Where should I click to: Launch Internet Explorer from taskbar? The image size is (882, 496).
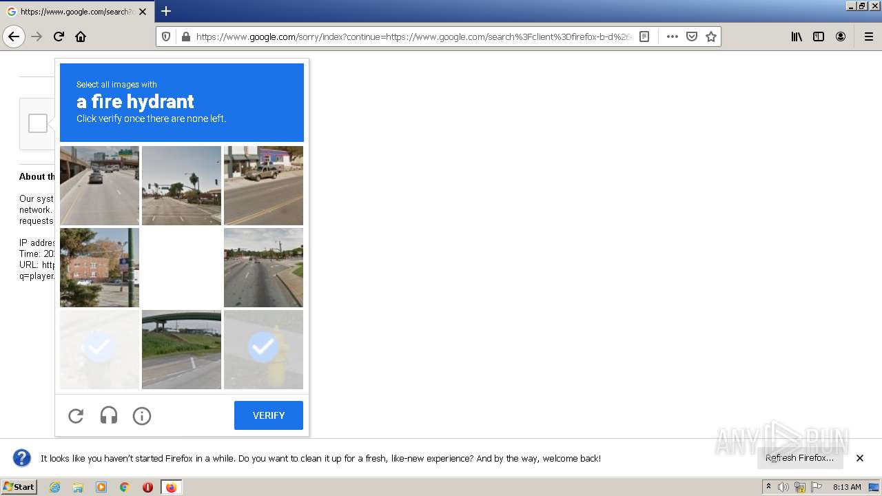pyautogui.click(x=54, y=487)
